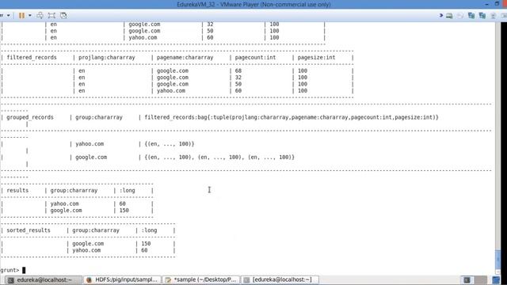
Task: Open the Player menu dropdown arrow
Action: 9,16
